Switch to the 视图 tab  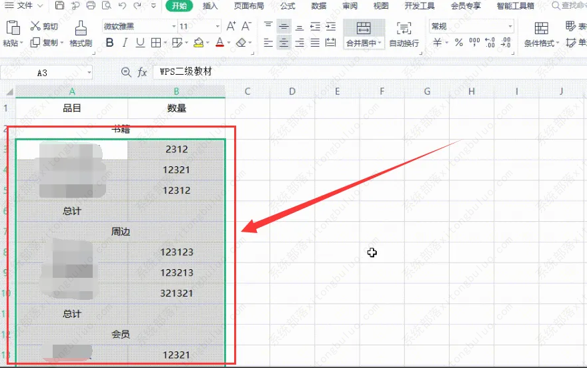click(x=381, y=5)
